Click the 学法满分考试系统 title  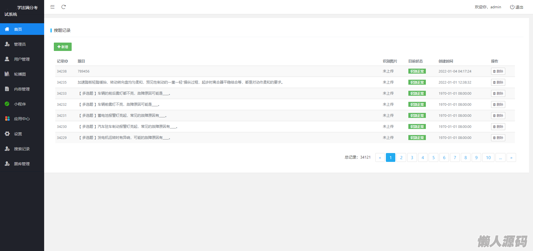click(x=21, y=11)
